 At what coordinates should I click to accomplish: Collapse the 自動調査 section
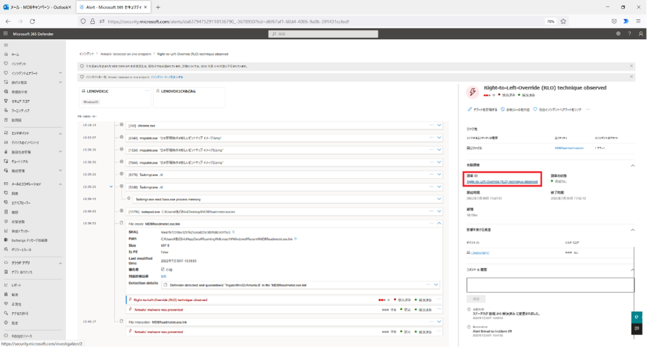(x=633, y=165)
